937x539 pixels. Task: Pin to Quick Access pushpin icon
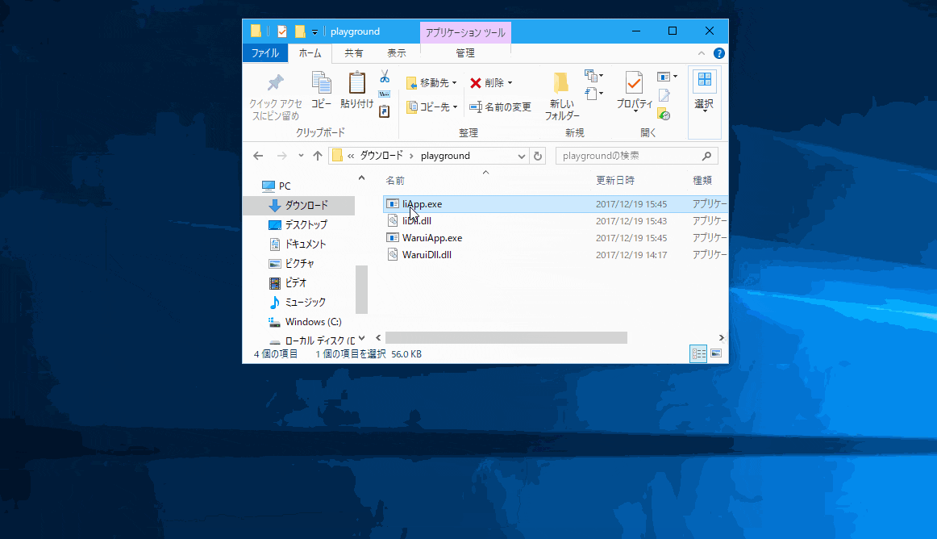(x=276, y=82)
